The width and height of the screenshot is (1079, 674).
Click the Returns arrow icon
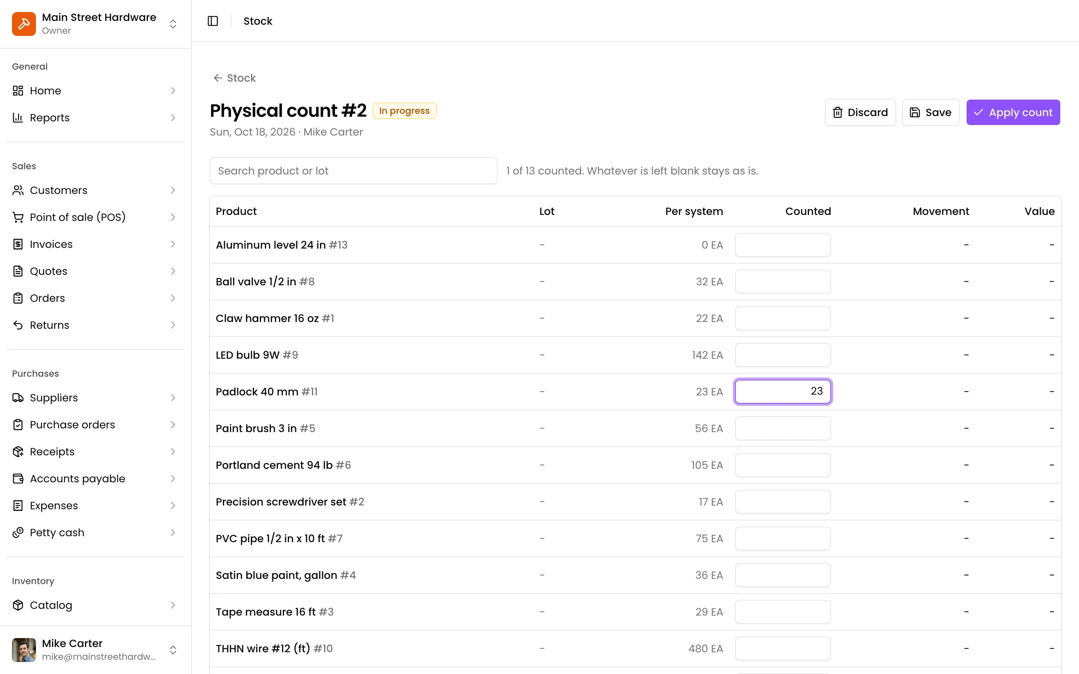coord(18,325)
